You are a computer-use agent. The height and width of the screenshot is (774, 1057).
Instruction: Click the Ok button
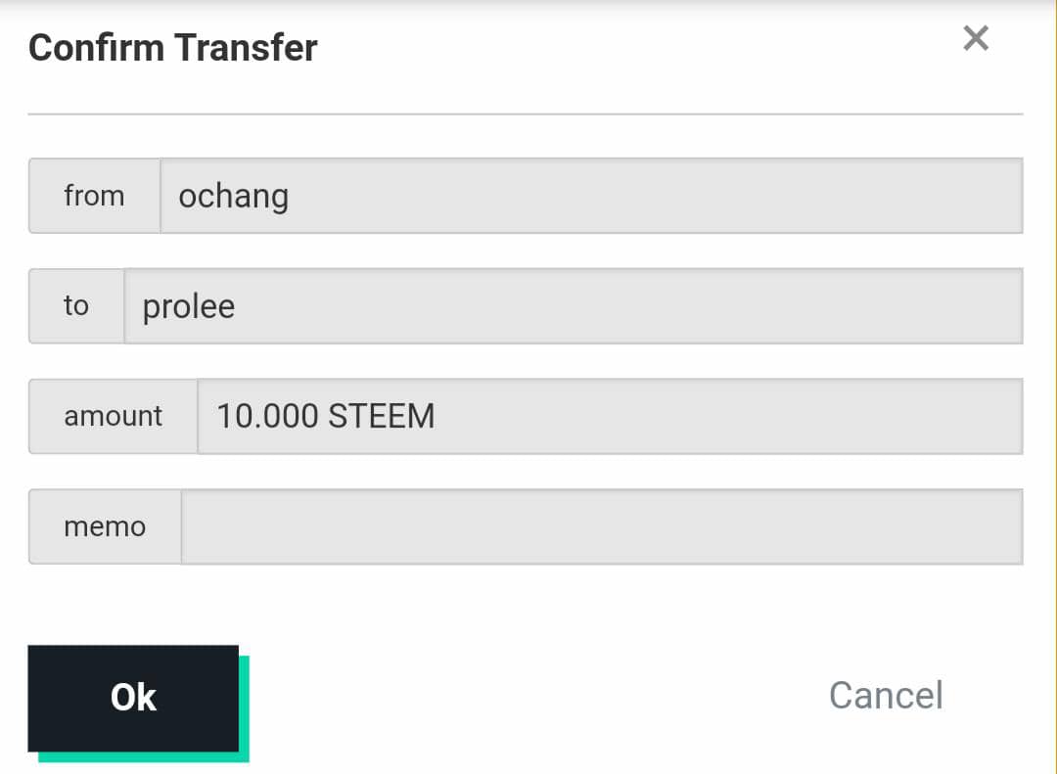click(133, 698)
